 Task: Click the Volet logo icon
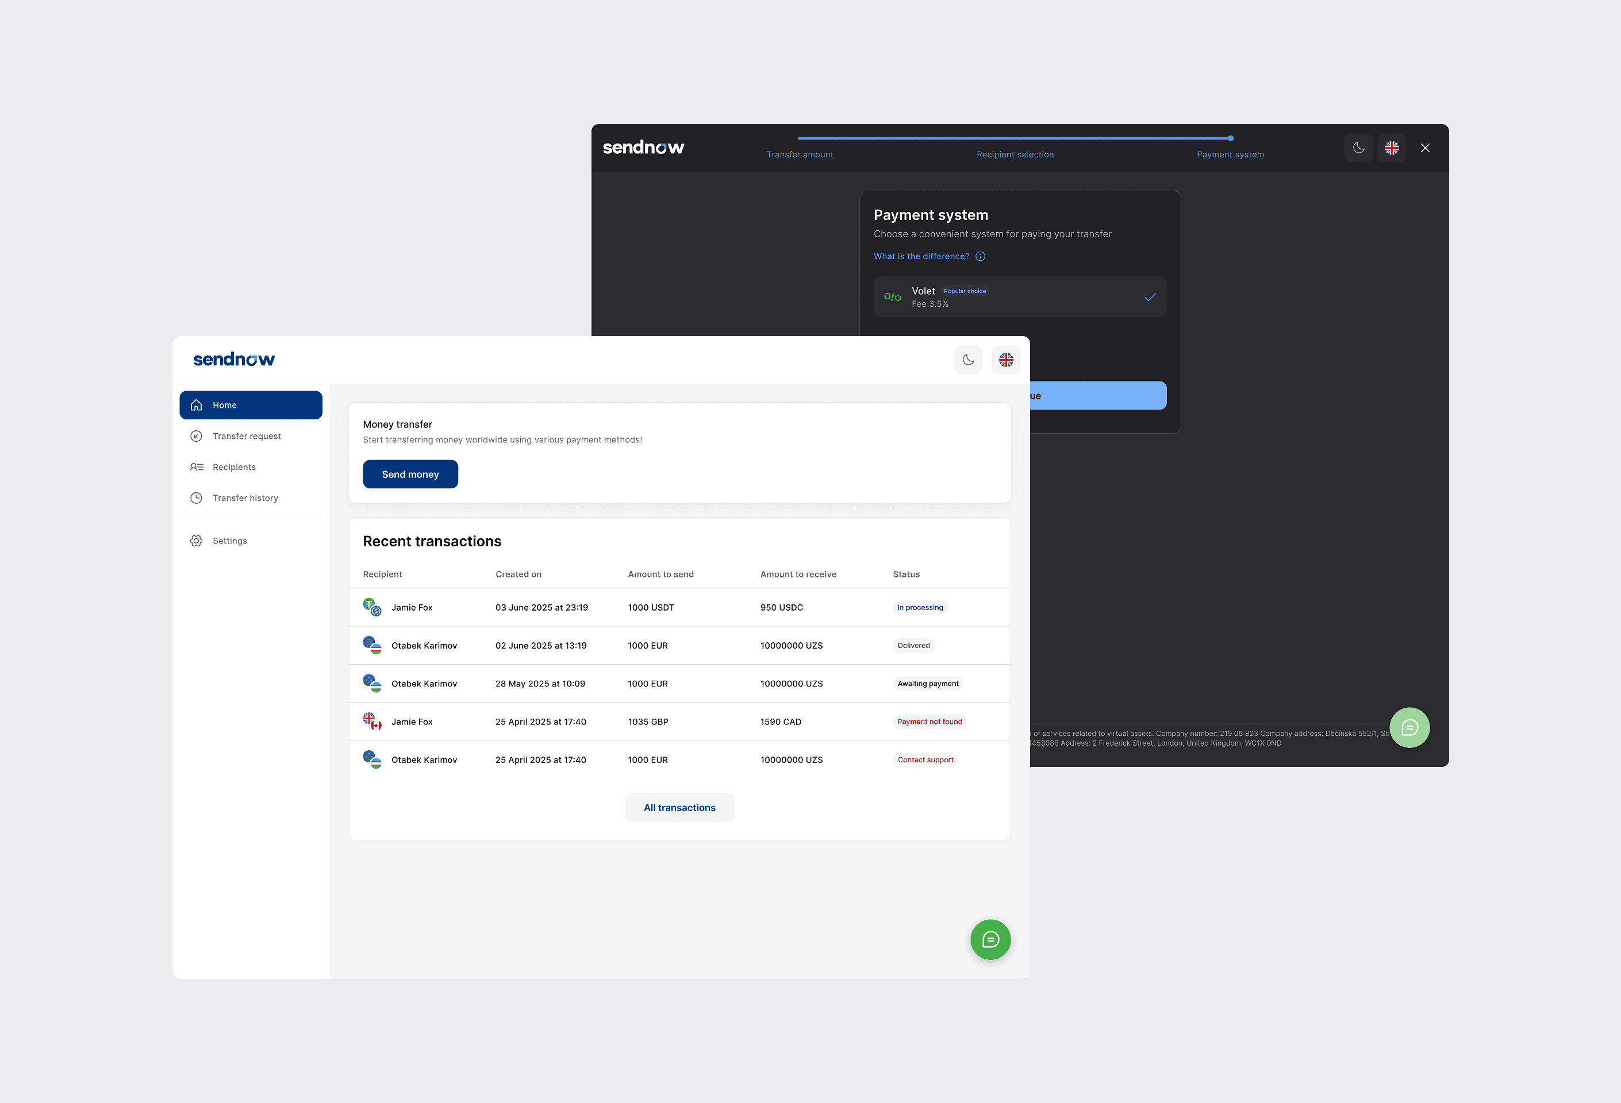(x=892, y=297)
